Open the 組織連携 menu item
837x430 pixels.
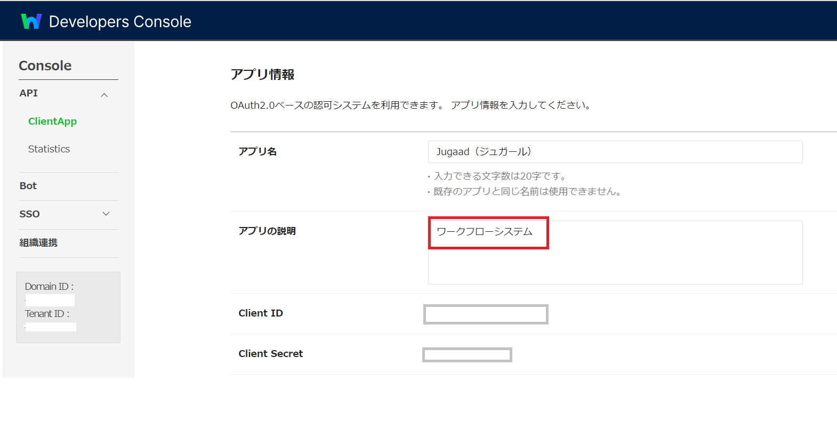point(38,243)
